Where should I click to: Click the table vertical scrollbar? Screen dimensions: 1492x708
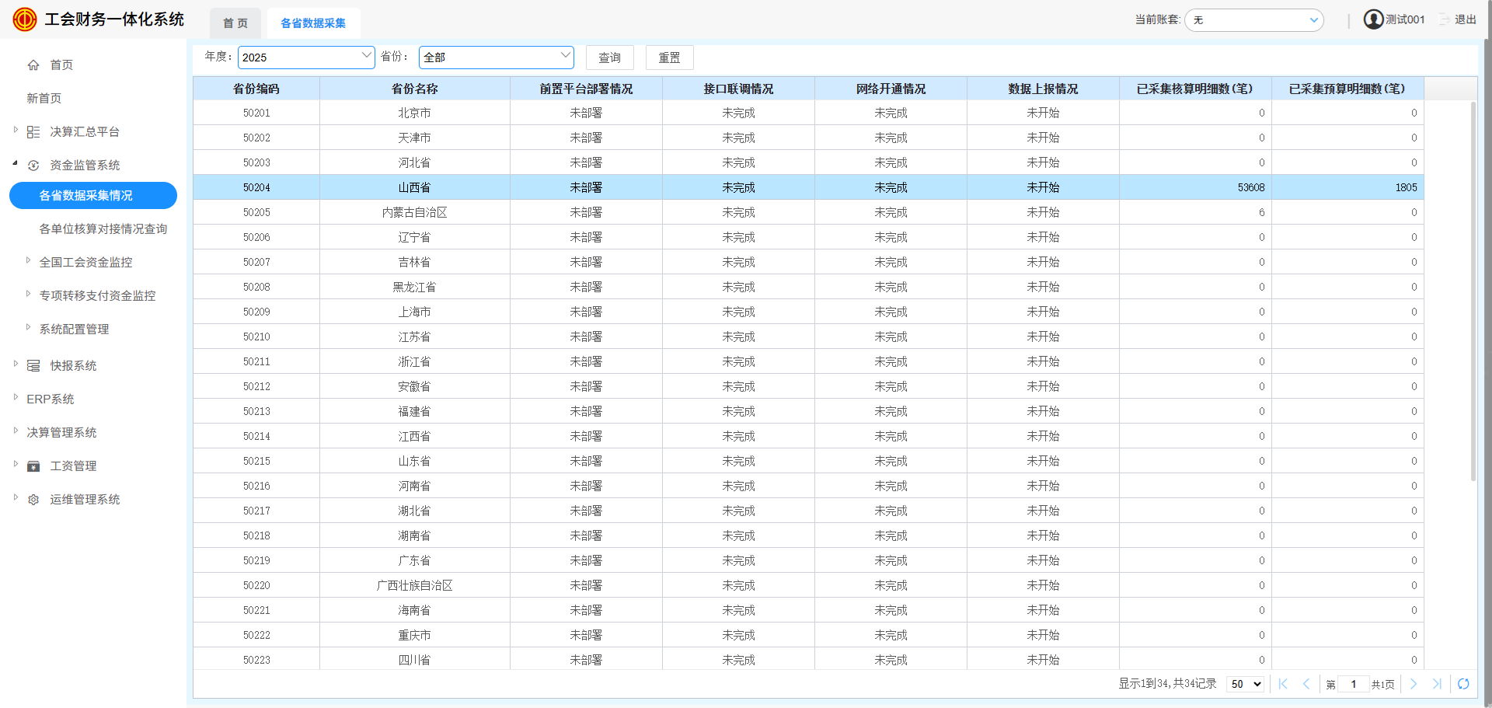click(x=1473, y=291)
